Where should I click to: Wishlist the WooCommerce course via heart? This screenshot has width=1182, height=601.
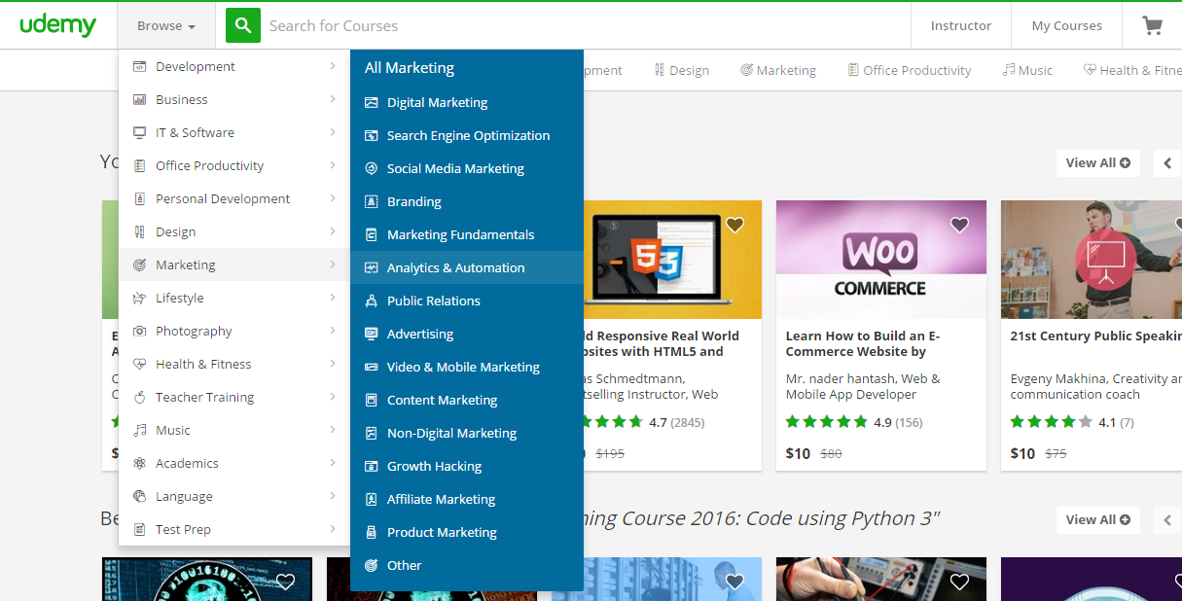pos(959,225)
